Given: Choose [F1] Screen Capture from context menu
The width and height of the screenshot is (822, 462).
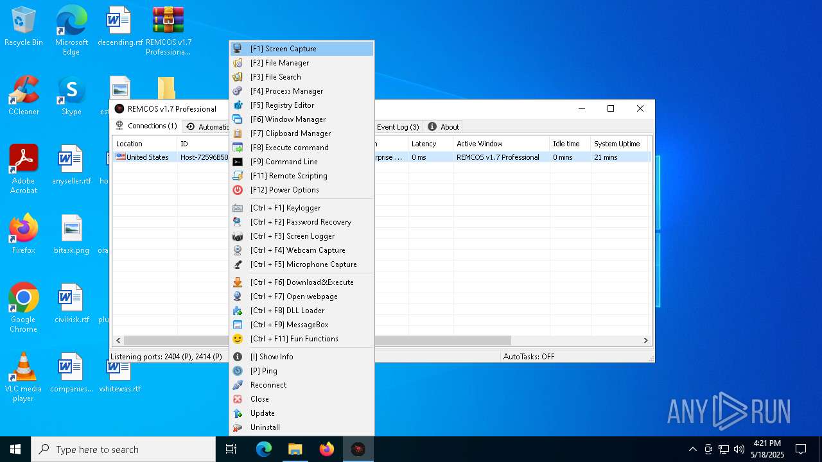Looking at the screenshot, I should tap(302, 49).
